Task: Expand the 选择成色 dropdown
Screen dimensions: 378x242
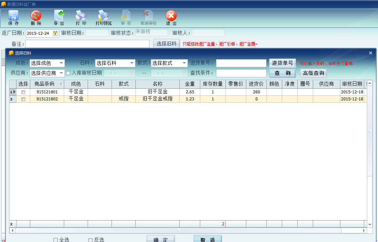Action: click(x=61, y=63)
